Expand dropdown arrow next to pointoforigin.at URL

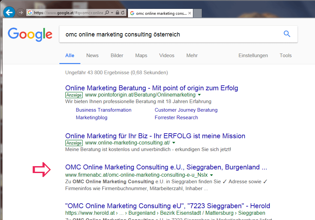(199, 95)
